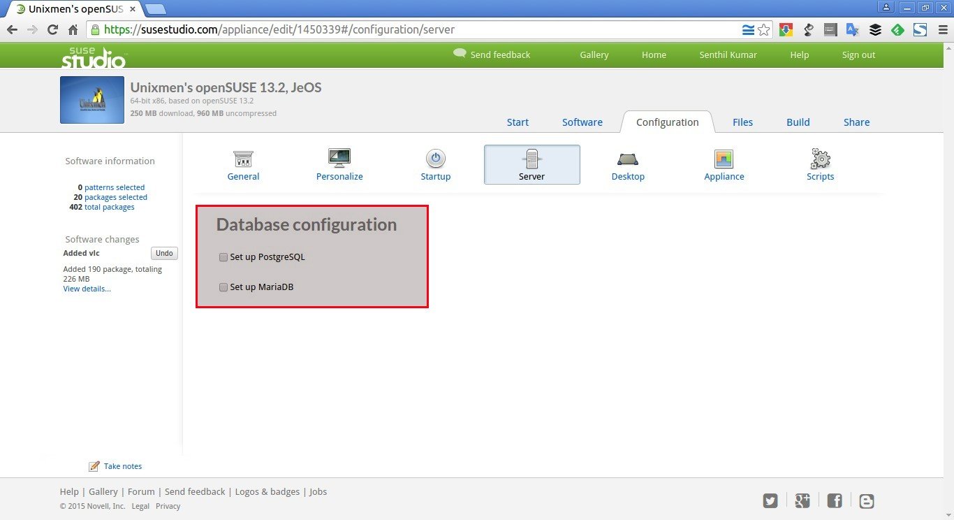This screenshot has width=954, height=520.
Task: Click the Twitter icon in footer
Action: 770,500
